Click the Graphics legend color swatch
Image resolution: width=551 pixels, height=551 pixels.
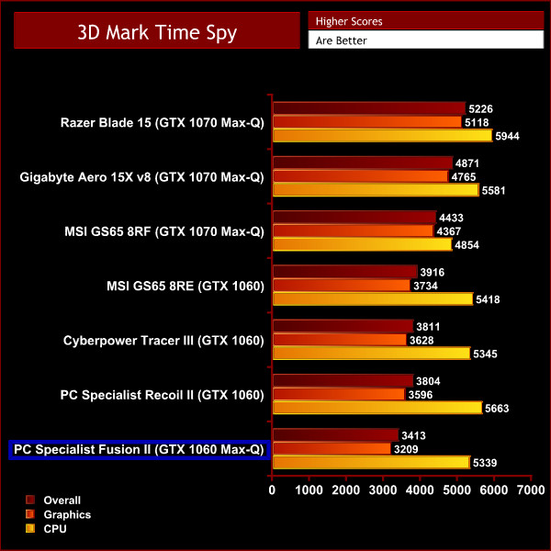click(x=30, y=514)
